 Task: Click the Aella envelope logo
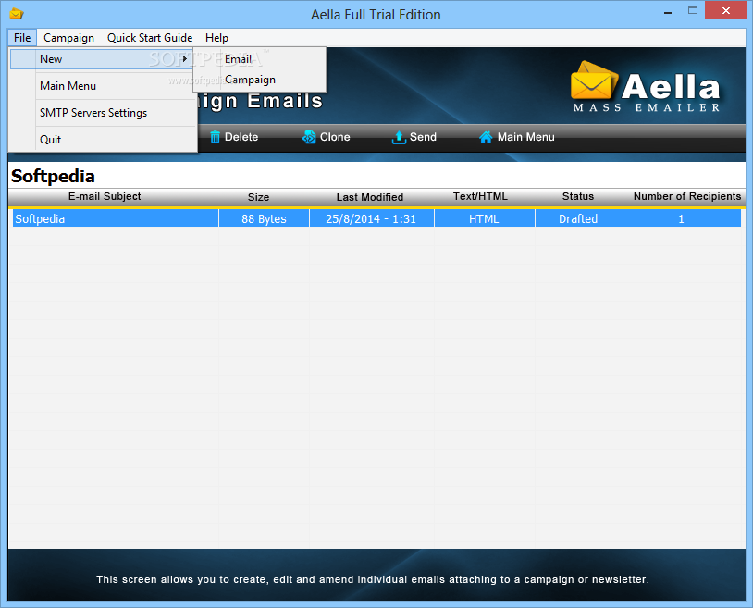(x=593, y=81)
